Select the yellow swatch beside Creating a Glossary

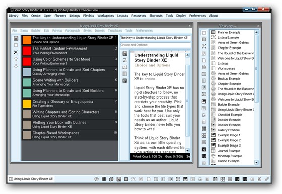[x=27, y=104]
